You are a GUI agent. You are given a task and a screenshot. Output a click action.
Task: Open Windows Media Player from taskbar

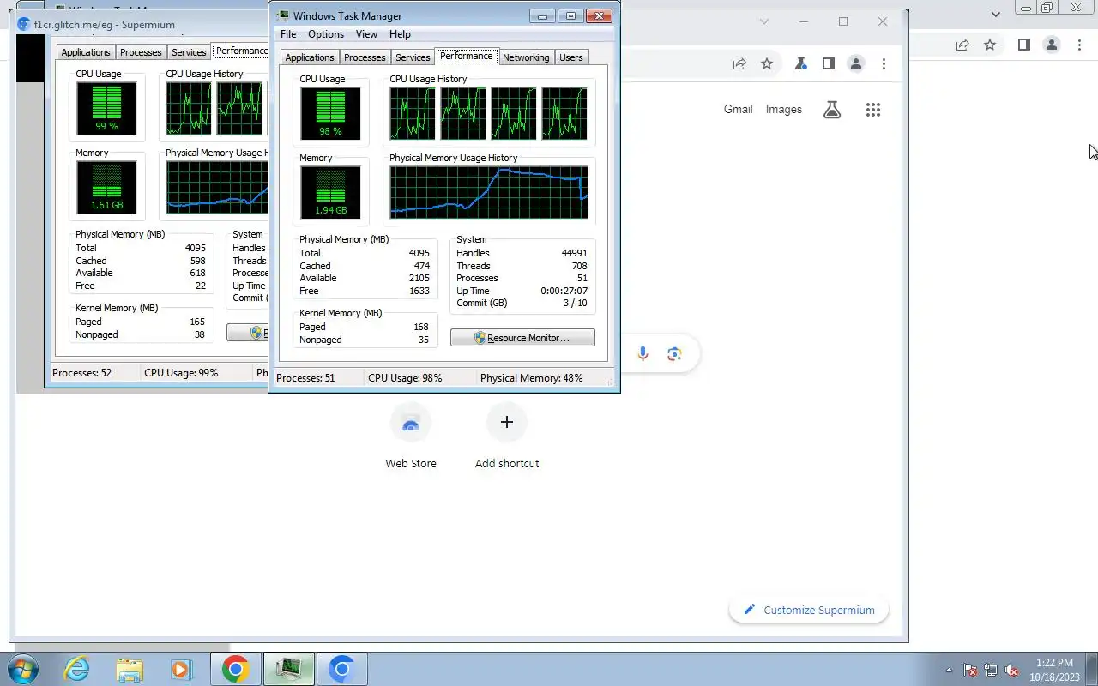182,669
